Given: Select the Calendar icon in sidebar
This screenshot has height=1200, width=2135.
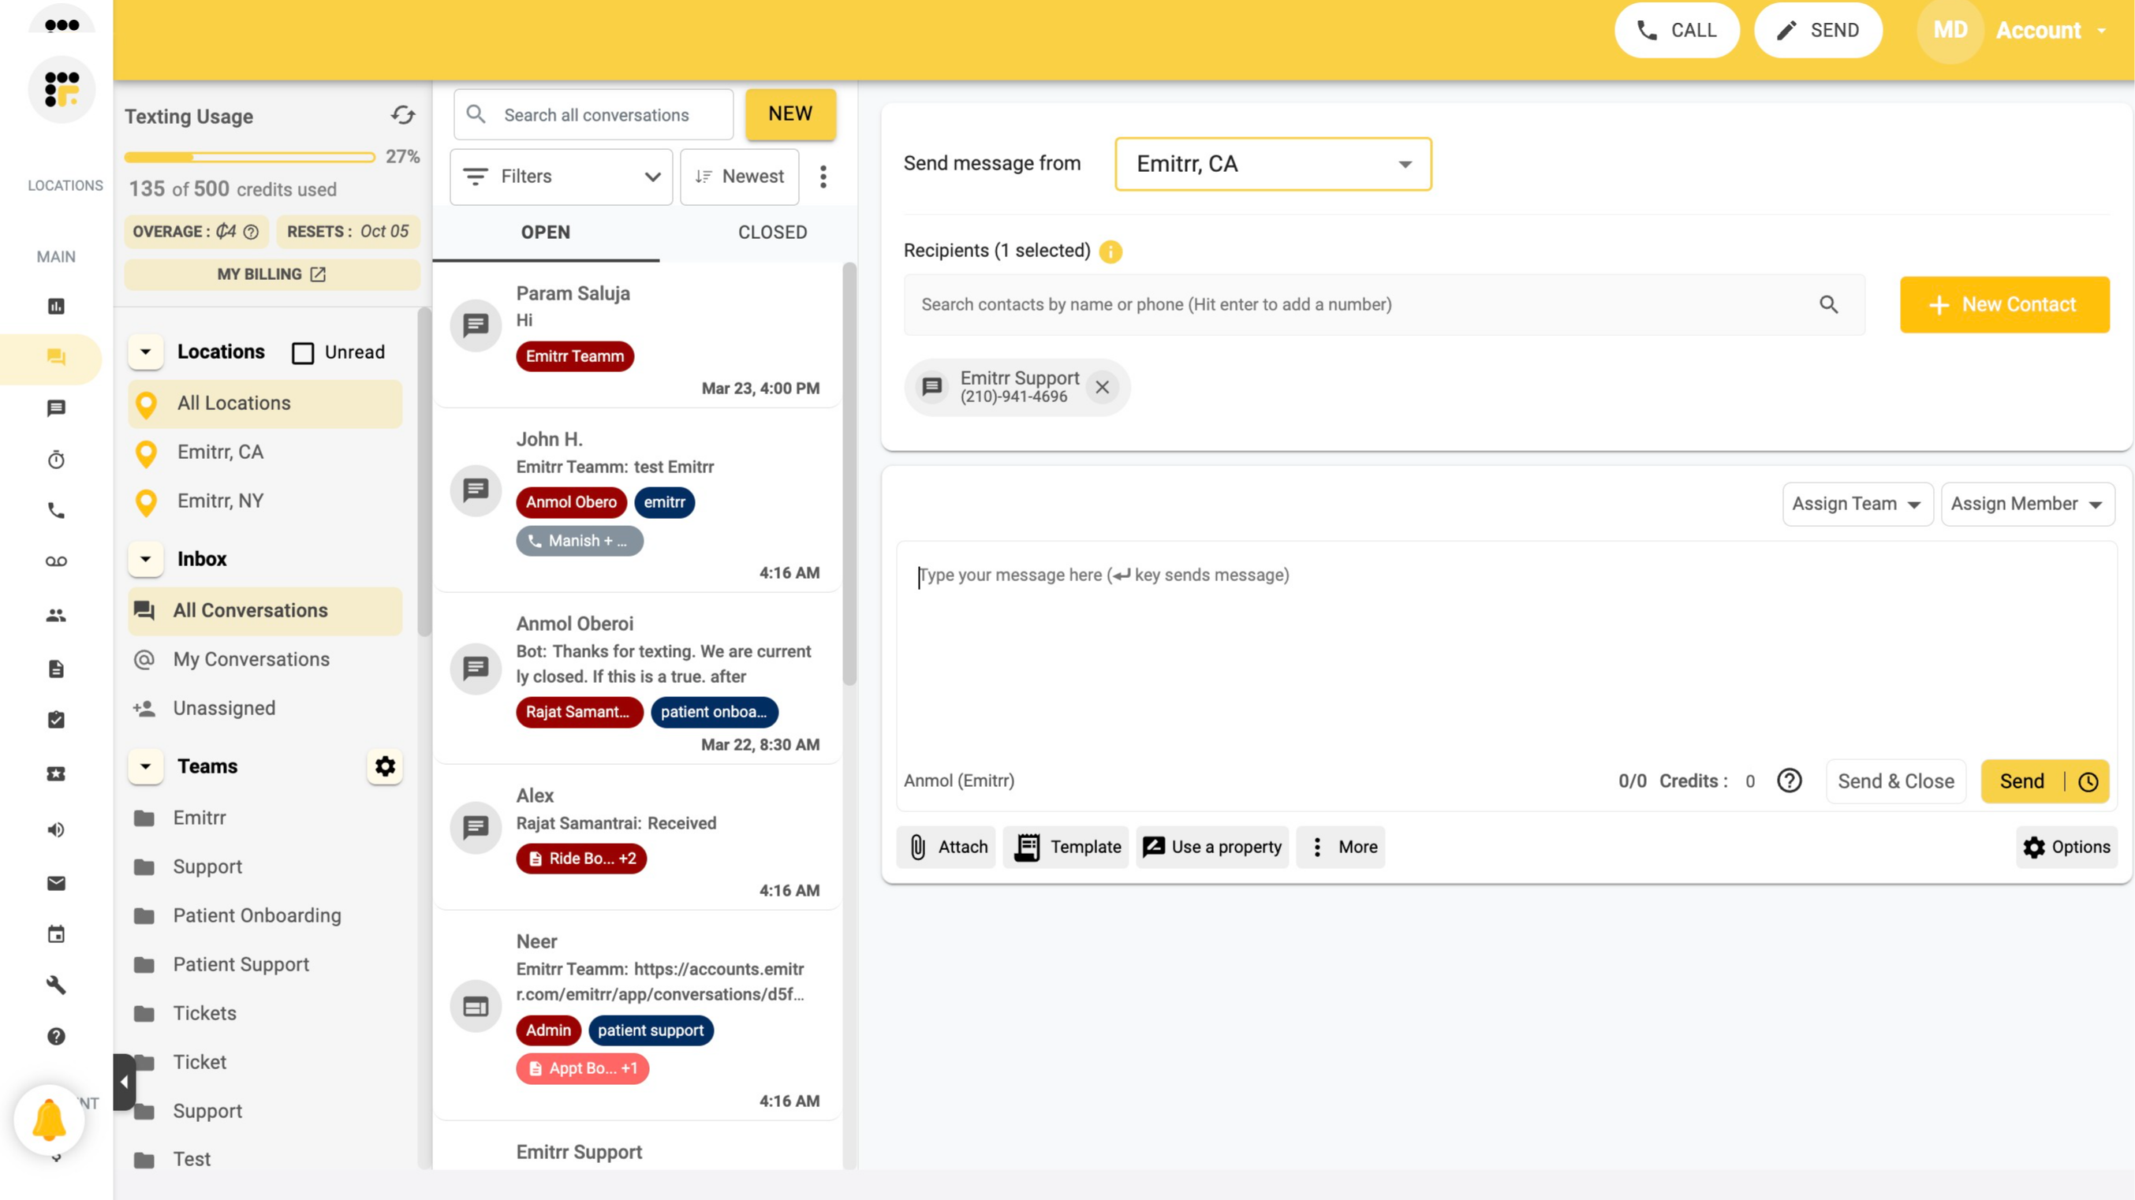Looking at the screenshot, I should [55, 934].
